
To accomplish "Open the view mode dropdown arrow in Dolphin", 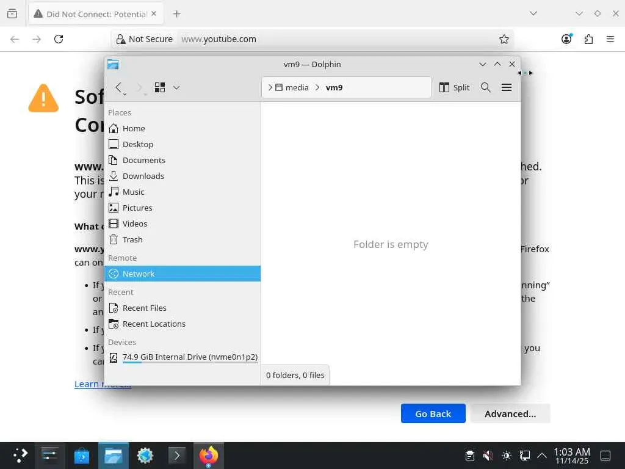I will (176, 87).
